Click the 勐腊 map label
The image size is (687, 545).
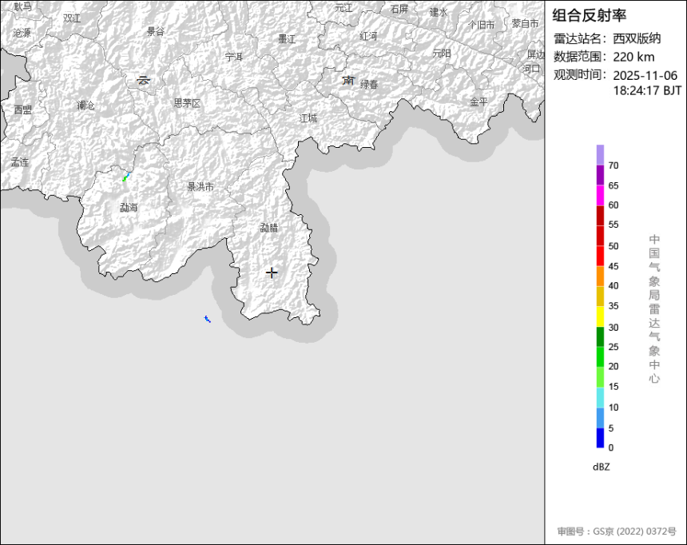click(269, 228)
